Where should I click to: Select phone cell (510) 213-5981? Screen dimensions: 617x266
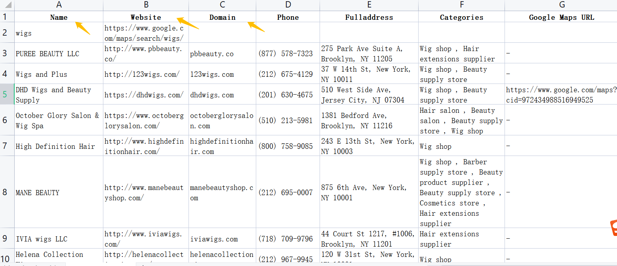(x=288, y=120)
